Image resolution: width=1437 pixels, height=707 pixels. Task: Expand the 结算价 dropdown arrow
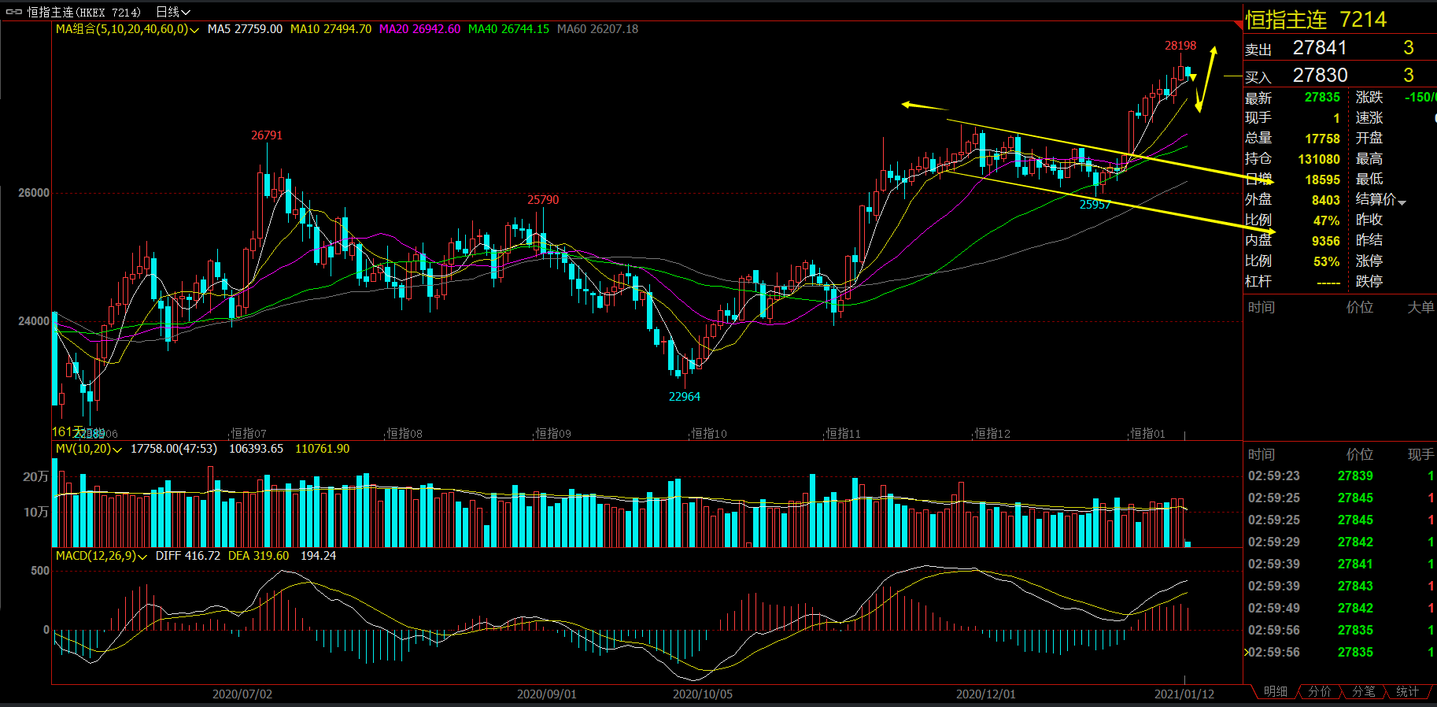pos(1402,202)
